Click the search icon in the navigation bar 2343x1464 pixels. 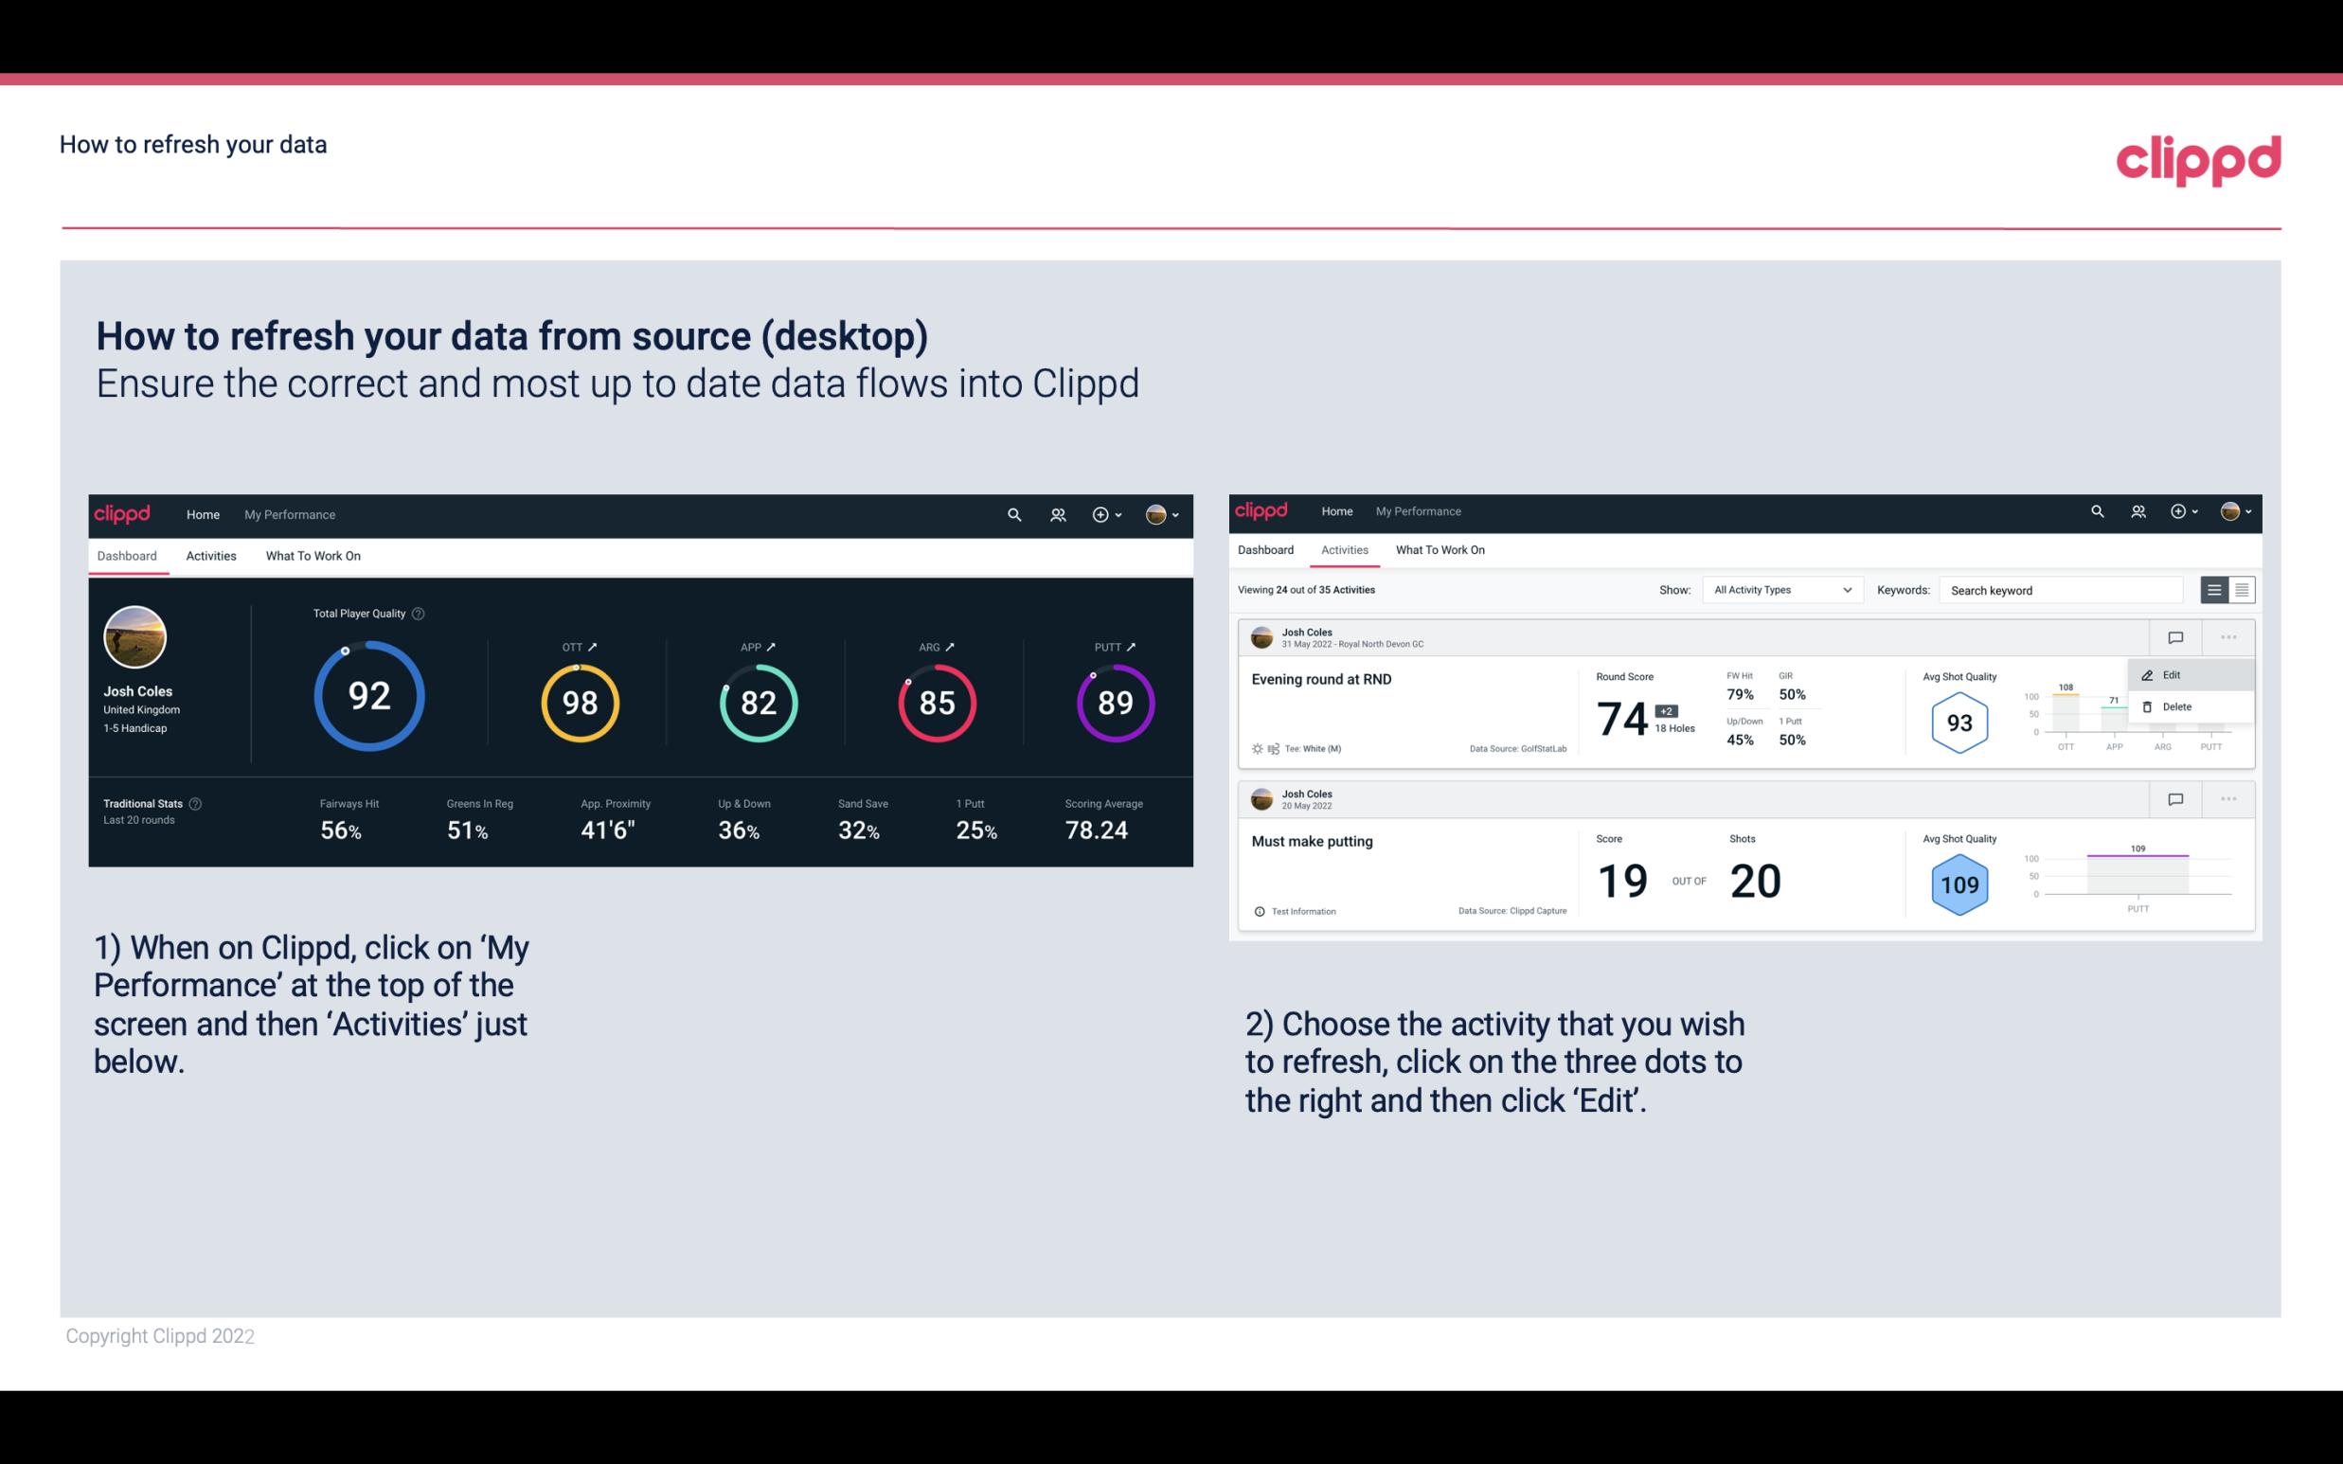[1013, 512]
